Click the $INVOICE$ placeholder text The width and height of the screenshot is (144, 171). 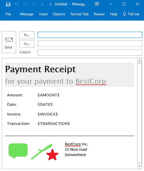(x=48, y=114)
